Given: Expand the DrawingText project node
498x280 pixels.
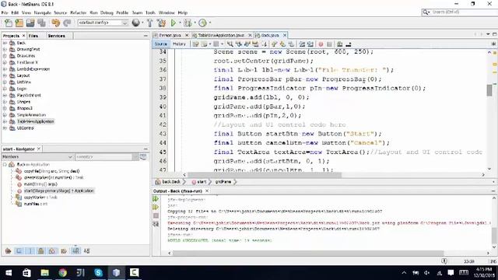Looking at the screenshot, I should point(5,49).
